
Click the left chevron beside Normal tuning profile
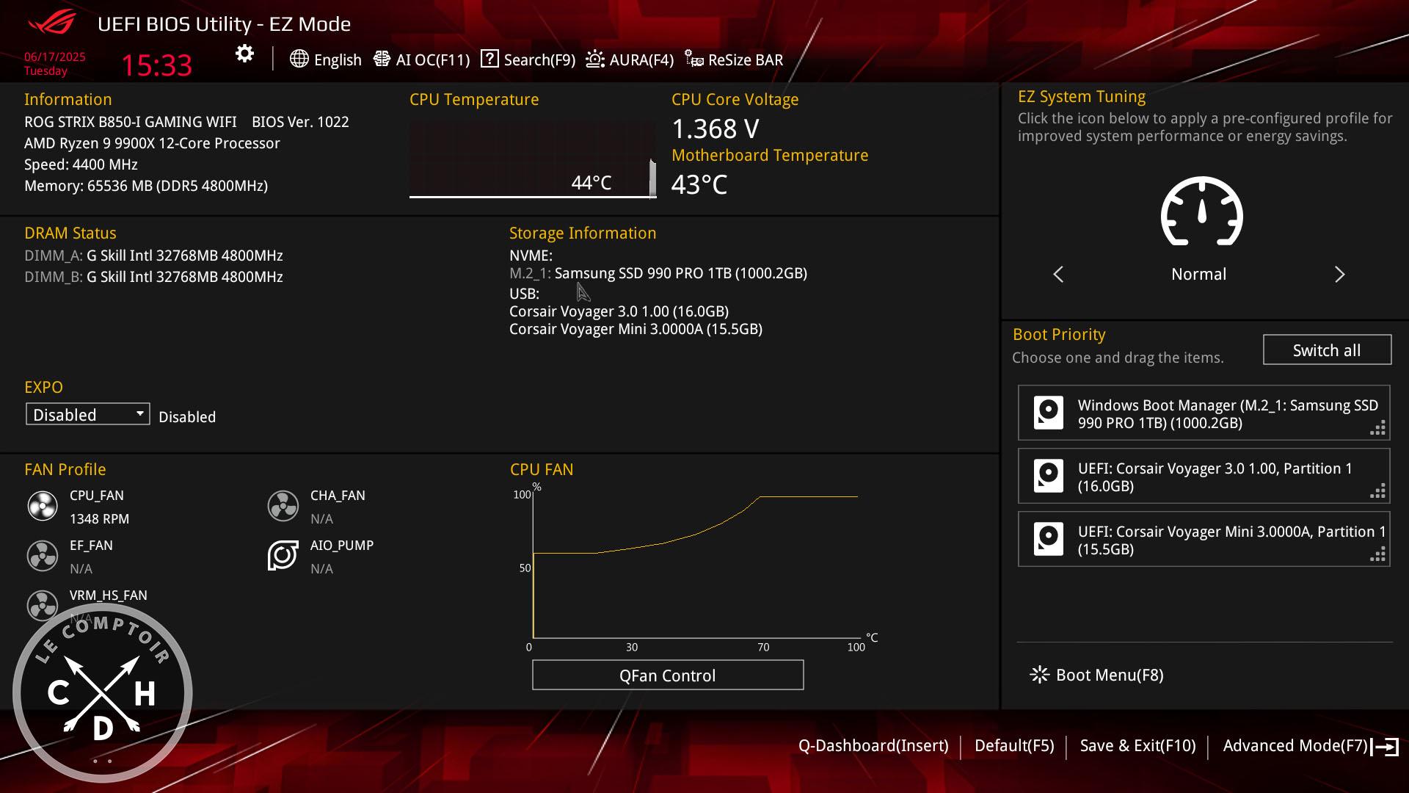point(1057,275)
